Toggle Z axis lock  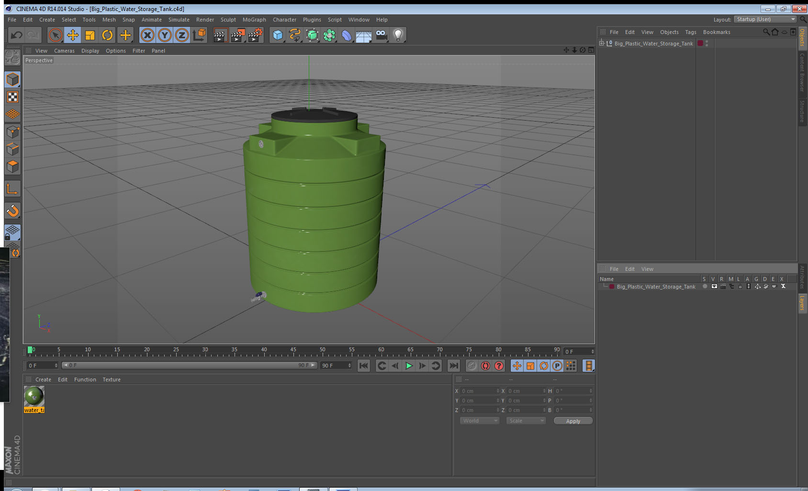(182, 35)
